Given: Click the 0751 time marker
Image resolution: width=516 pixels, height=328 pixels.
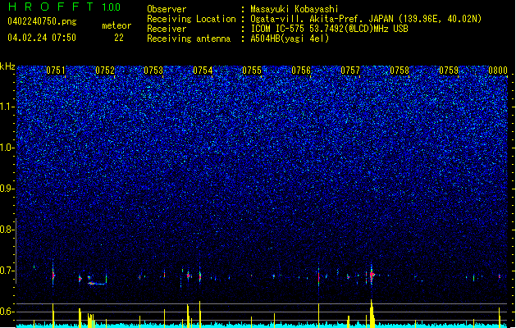Looking at the screenshot, I should coord(56,71).
